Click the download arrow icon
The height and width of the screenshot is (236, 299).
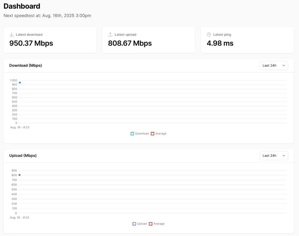click(x=12, y=35)
